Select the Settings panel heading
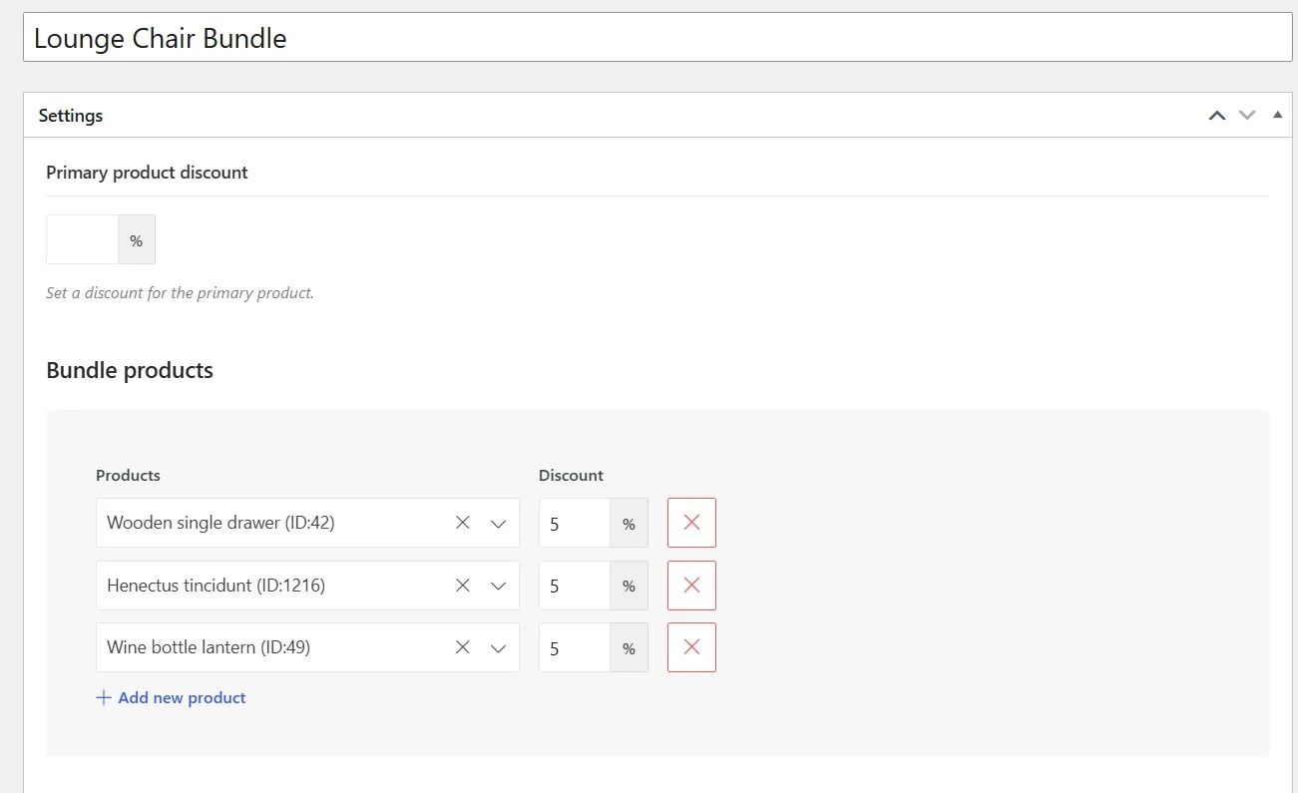The height and width of the screenshot is (793, 1298). (x=71, y=116)
